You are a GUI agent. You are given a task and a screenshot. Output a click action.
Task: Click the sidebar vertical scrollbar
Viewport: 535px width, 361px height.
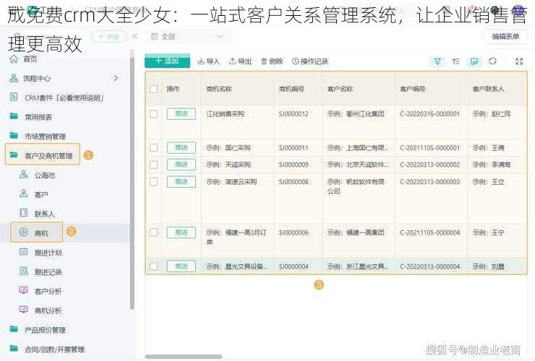pos(132,179)
